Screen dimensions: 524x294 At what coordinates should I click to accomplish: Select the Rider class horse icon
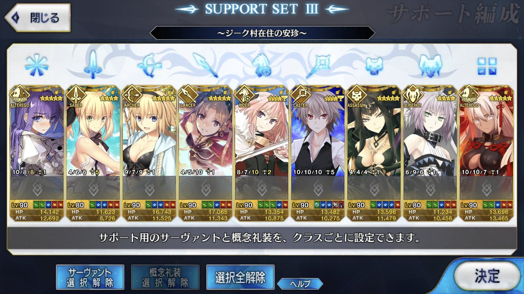(x=262, y=64)
